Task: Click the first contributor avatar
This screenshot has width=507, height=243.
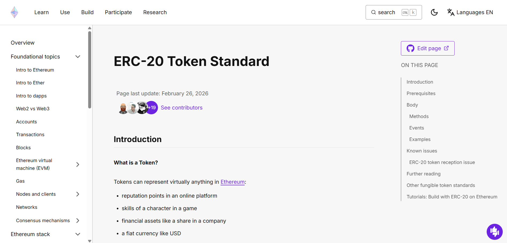Action: coord(123,107)
